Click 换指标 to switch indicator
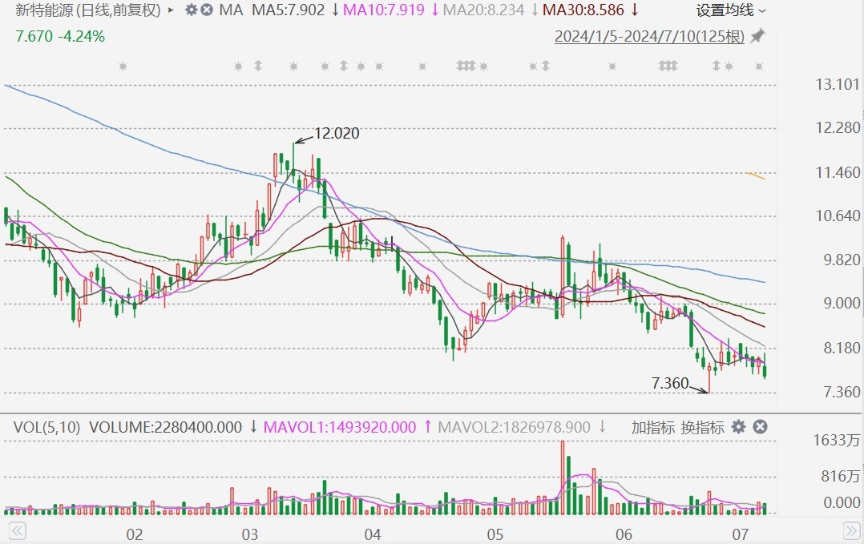 click(702, 427)
